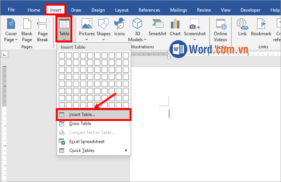Expand the Screenshot dropdown arrow
Image resolution: width=281 pixels, height=182 pixels.
[194, 39]
